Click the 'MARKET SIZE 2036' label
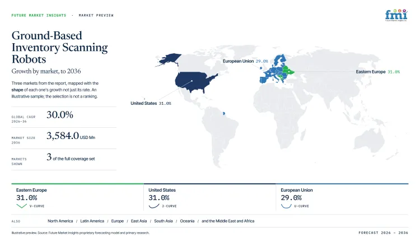This screenshot has width=420, height=236. 24,140
